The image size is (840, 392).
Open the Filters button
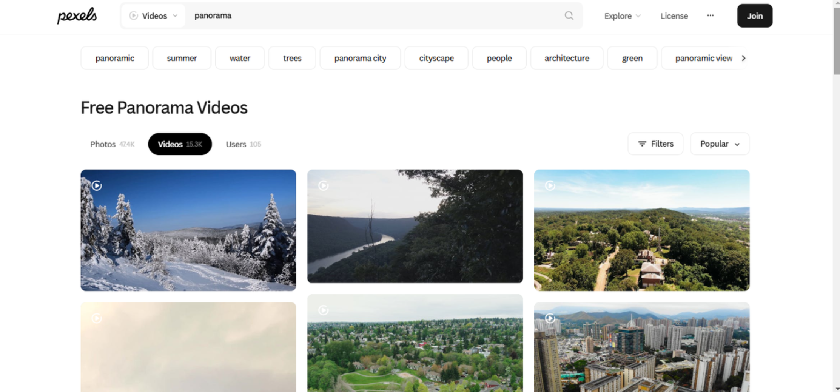pos(655,144)
